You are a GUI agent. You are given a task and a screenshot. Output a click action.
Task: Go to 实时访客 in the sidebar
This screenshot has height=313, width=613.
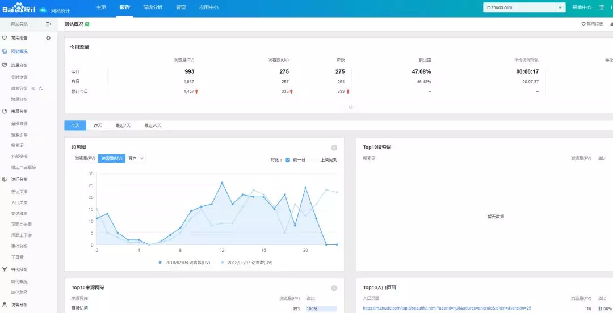(19, 77)
